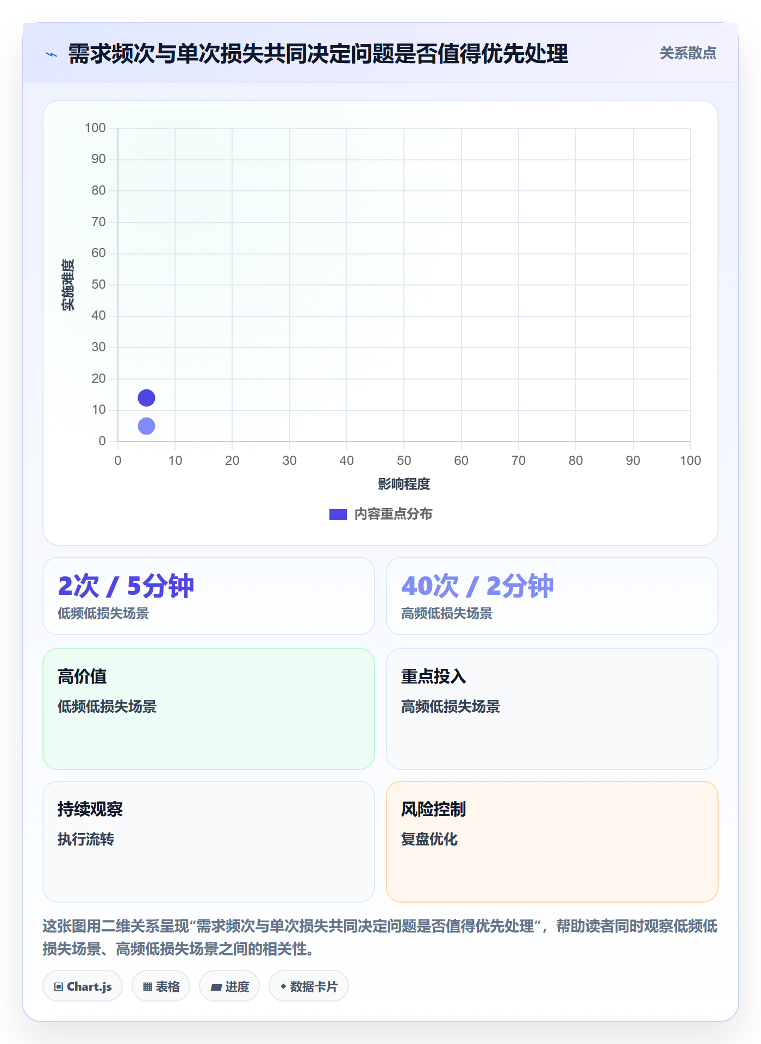Toggle the 内容重点分布 legend color box

pos(338,514)
